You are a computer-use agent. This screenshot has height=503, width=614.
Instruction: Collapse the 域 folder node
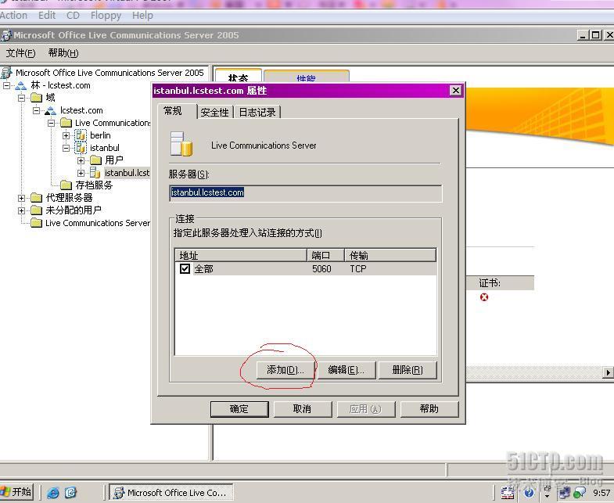[x=22, y=98]
